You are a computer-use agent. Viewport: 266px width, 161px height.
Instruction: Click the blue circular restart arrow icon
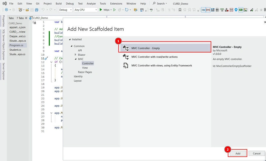[126, 10]
